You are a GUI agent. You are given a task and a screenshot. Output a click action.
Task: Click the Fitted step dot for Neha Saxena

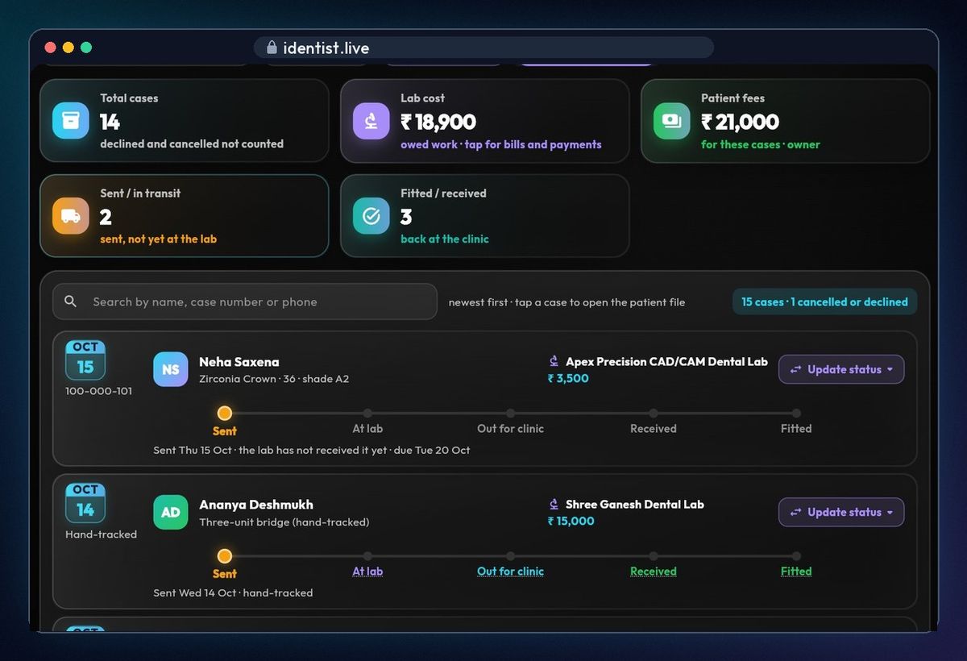click(x=796, y=413)
